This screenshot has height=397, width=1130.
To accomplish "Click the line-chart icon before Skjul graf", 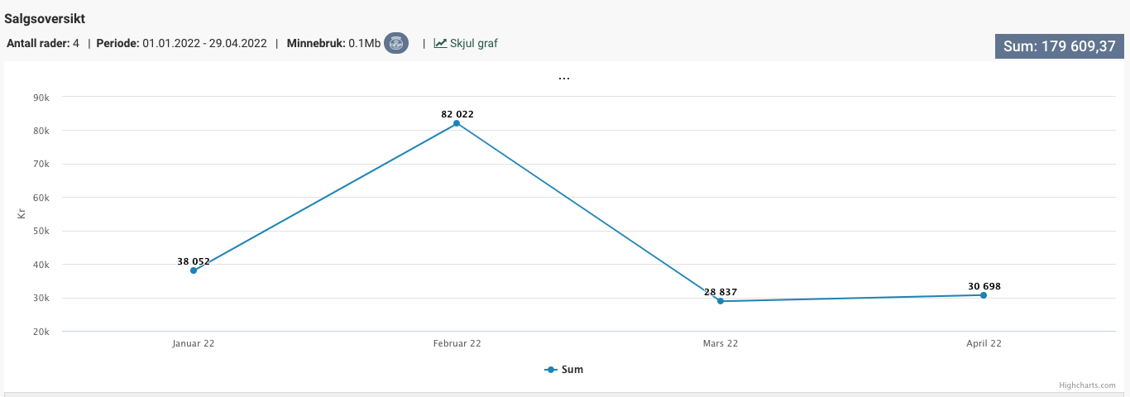I will coord(440,43).
